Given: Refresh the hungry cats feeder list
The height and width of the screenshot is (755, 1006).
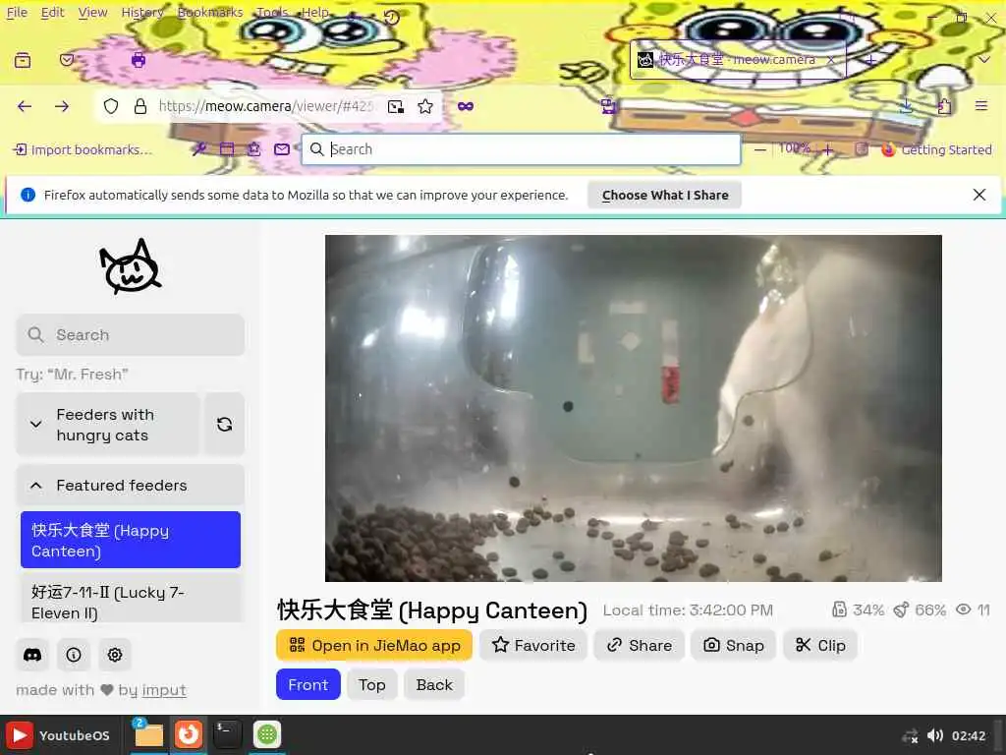Looking at the screenshot, I should tap(224, 425).
